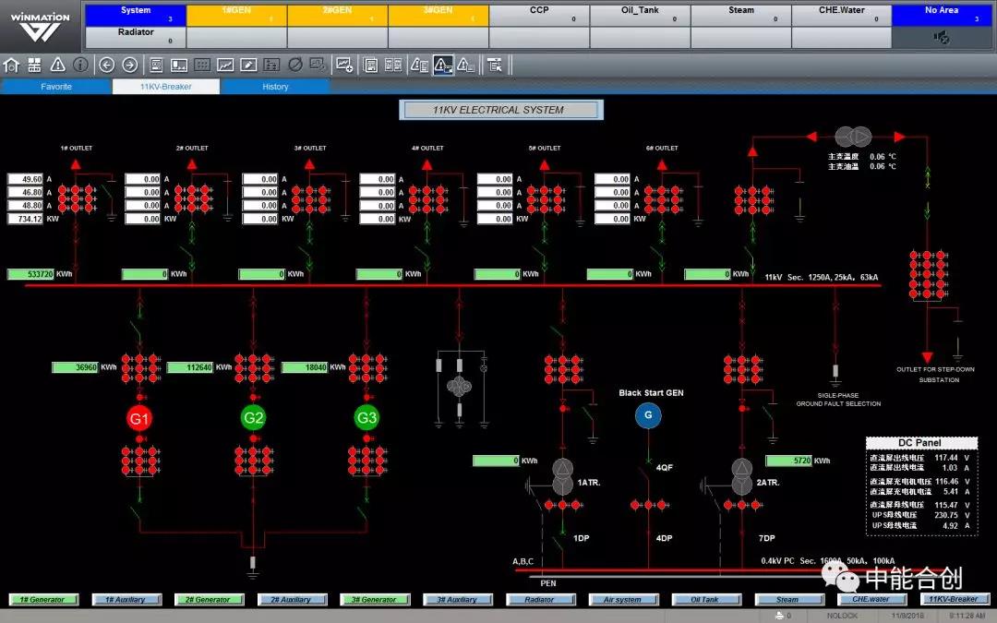This screenshot has width=997, height=623.
Task: Open the 1# Generator page button
Action: click(42, 600)
